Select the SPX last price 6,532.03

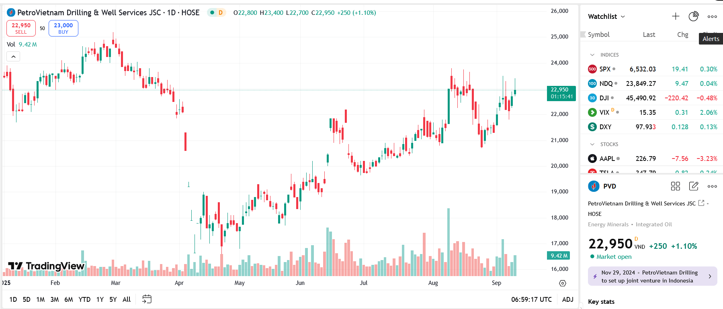[643, 69]
